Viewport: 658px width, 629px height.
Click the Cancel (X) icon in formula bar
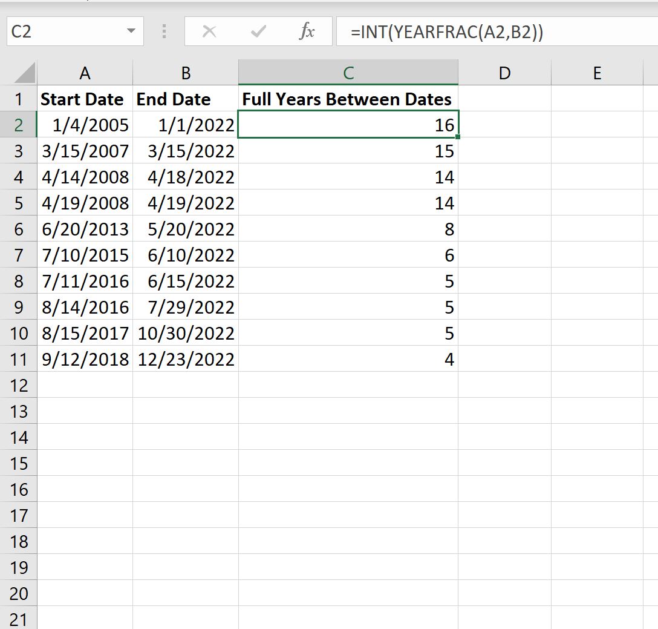click(x=209, y=31)
